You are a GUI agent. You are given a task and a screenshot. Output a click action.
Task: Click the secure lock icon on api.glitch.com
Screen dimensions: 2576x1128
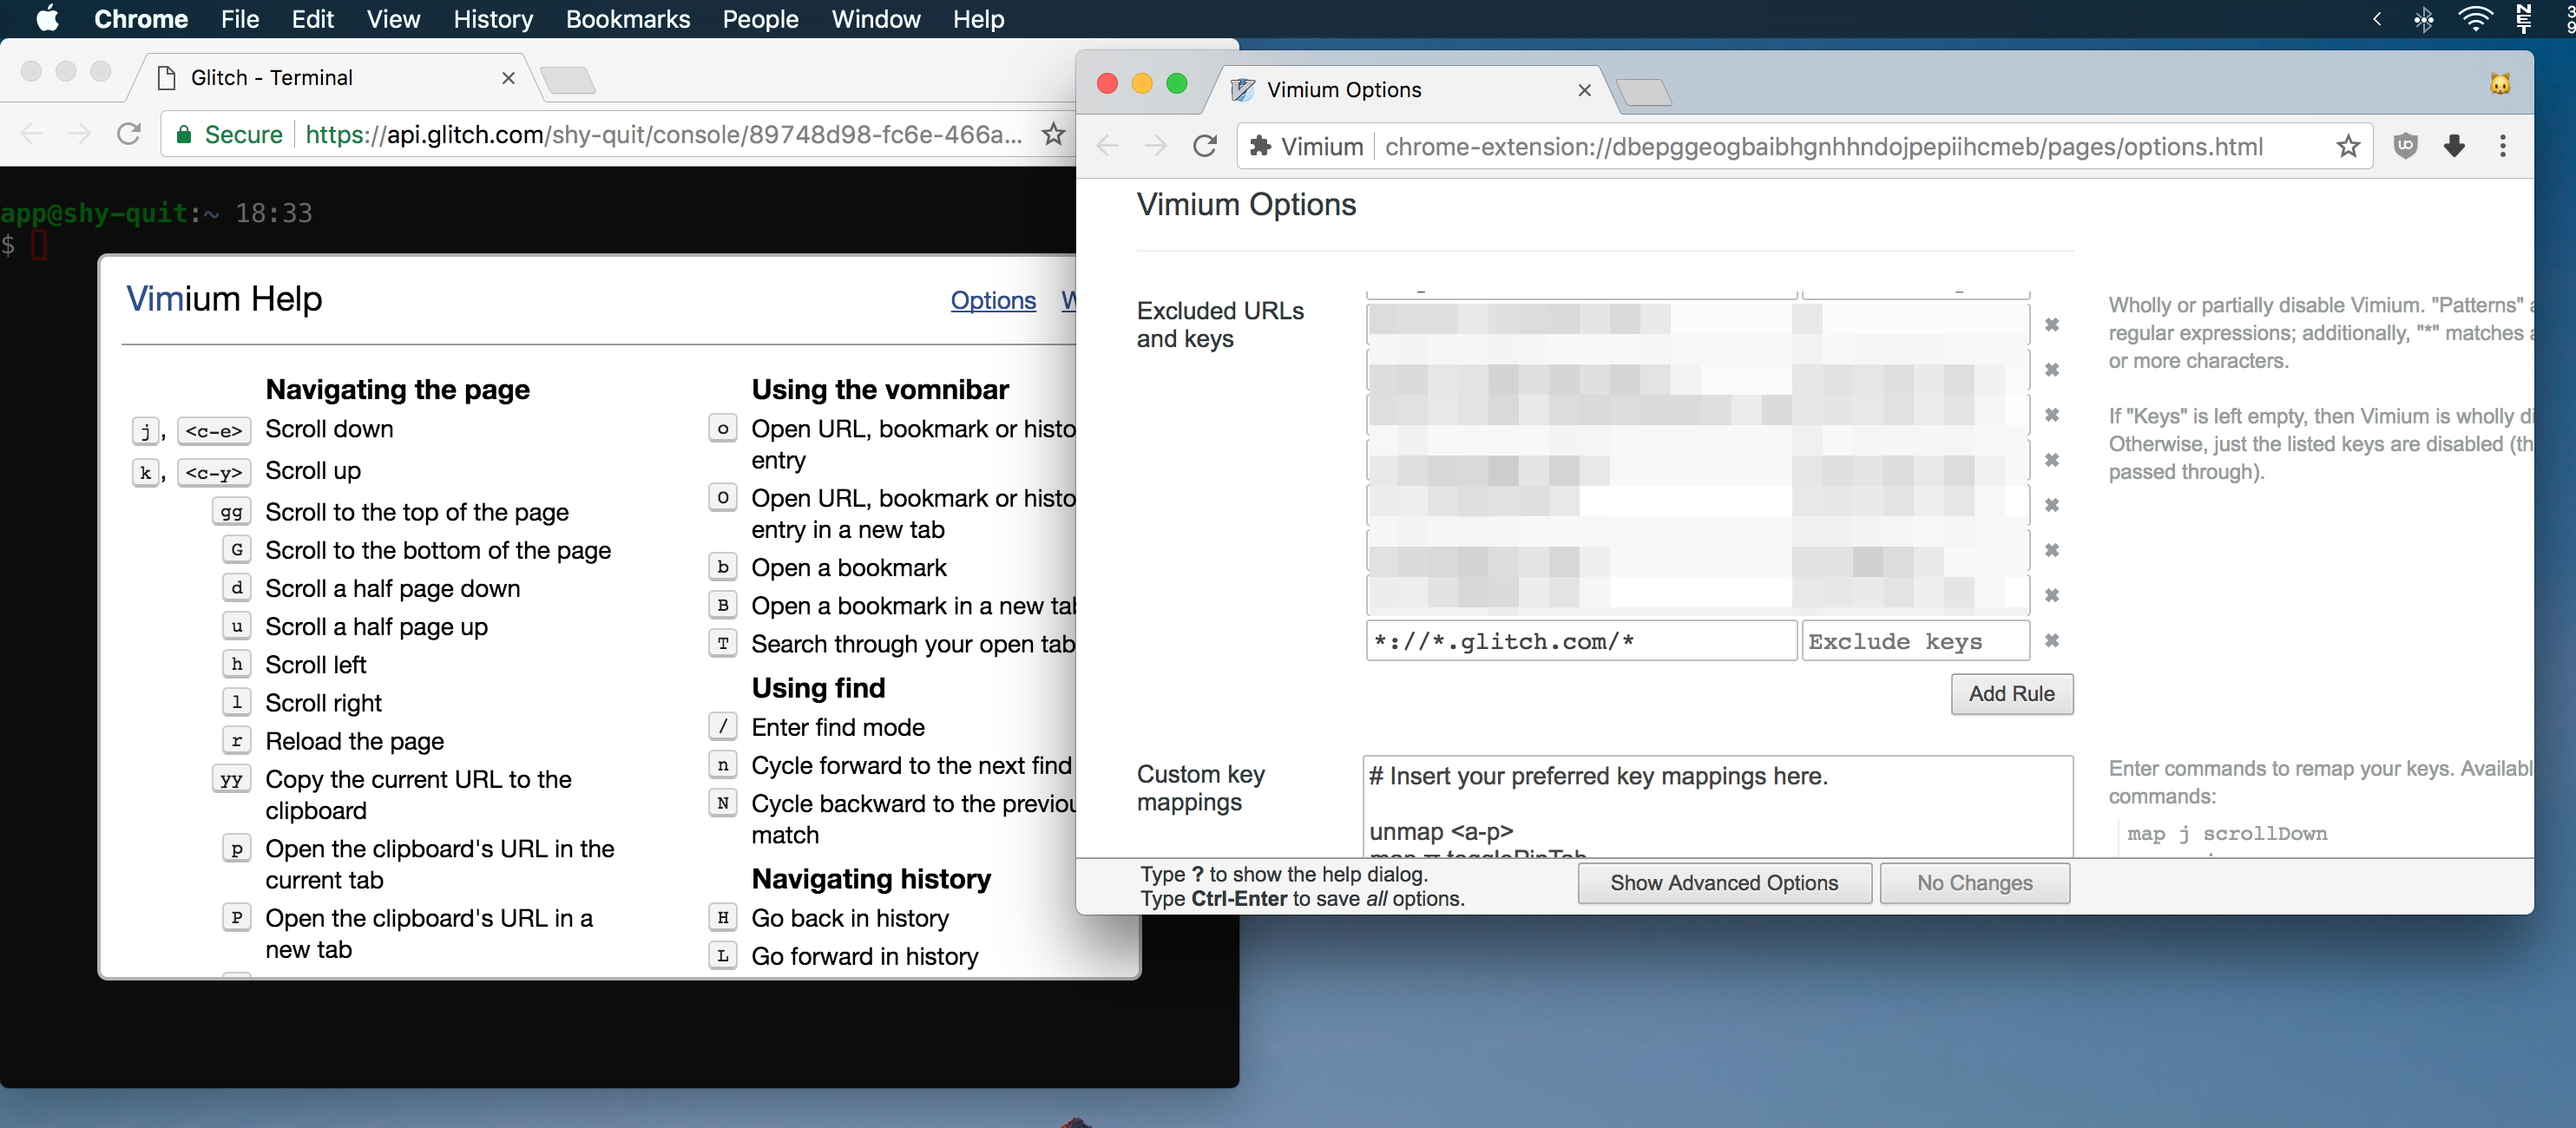(x=184, y=134)
